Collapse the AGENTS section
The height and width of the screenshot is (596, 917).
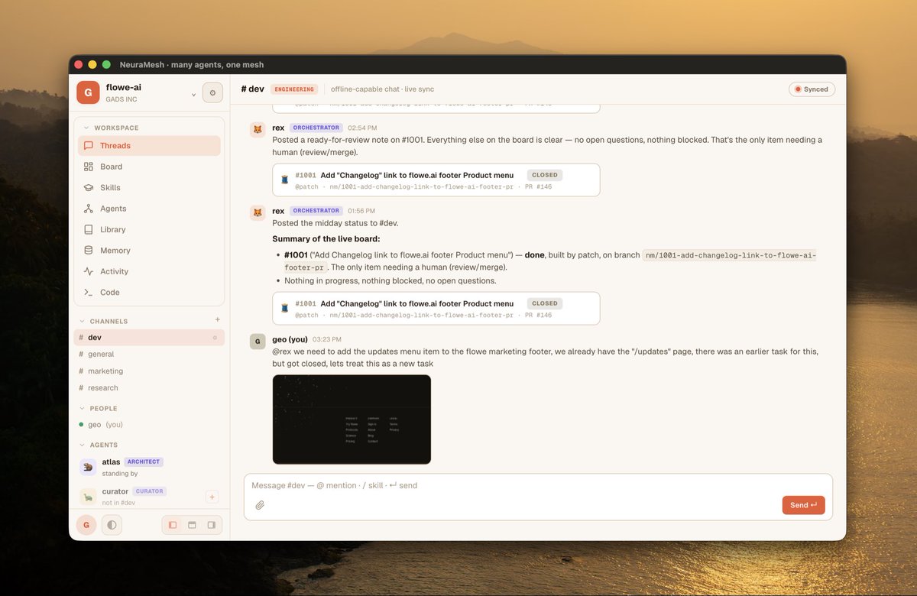(x=83, y=445)
